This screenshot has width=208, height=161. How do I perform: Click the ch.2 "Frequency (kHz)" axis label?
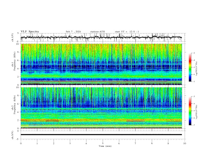(14, 105)
